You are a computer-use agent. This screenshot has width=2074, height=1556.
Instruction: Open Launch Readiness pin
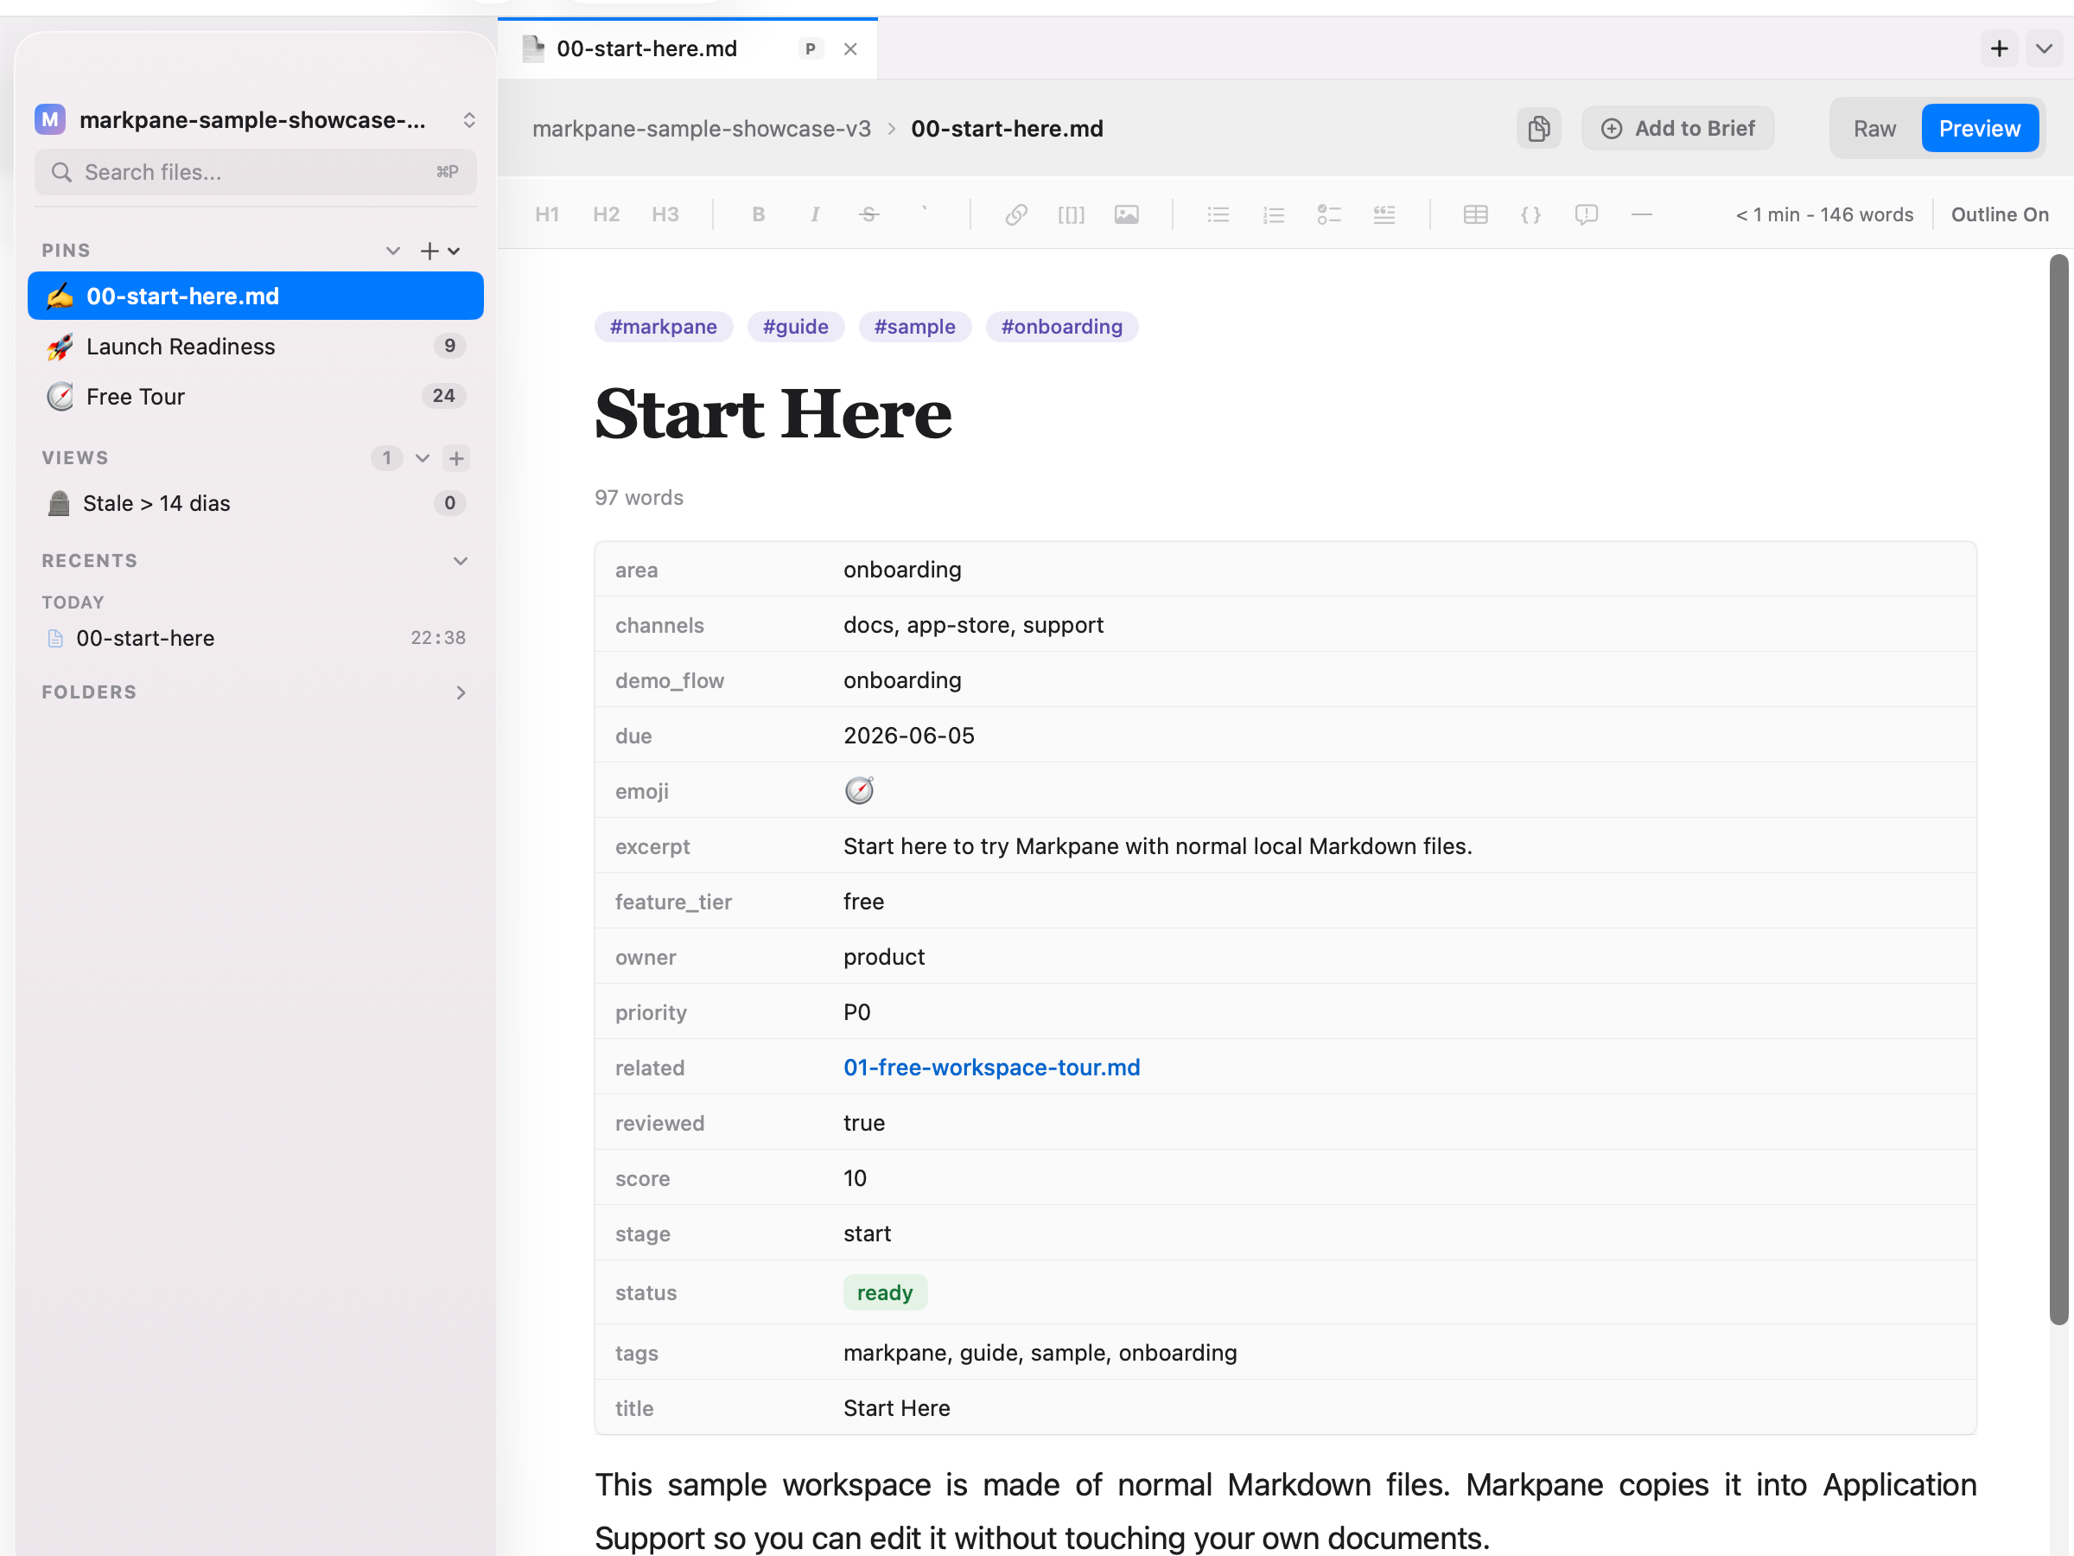(x=255, y=346)
